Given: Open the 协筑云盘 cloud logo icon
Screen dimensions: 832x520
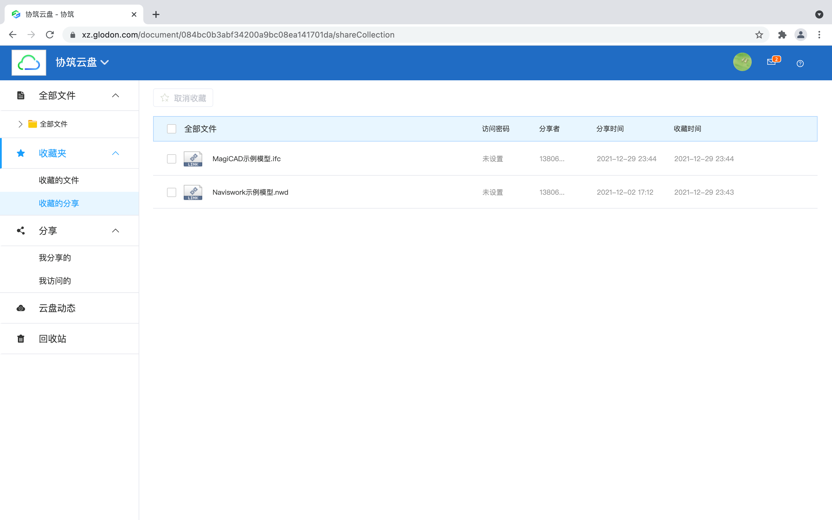Looking at the screenshot, I should coord(29,62).
